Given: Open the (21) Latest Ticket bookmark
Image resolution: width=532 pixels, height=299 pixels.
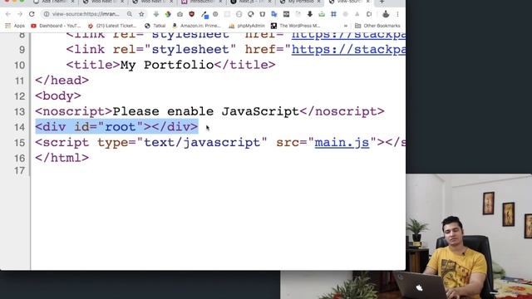Looking at the screenshot, I should 112,26.
